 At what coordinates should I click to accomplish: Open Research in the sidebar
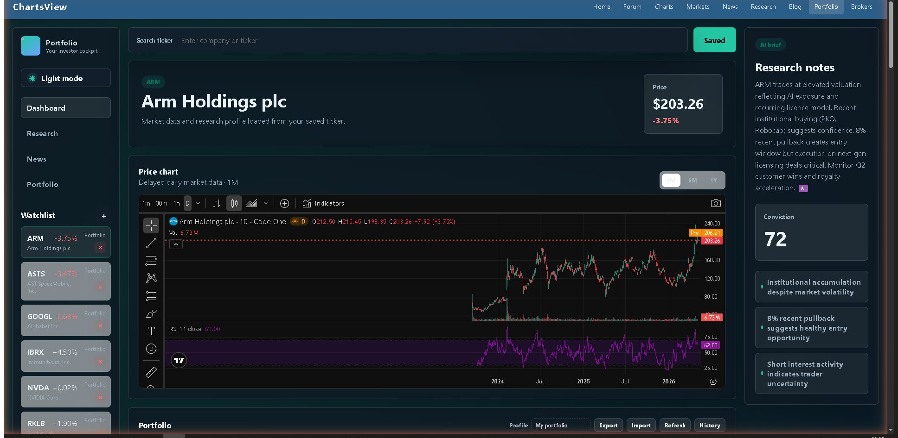pos(66,133)
